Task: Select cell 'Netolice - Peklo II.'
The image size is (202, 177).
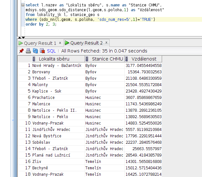Action: (x=58, y=110)
